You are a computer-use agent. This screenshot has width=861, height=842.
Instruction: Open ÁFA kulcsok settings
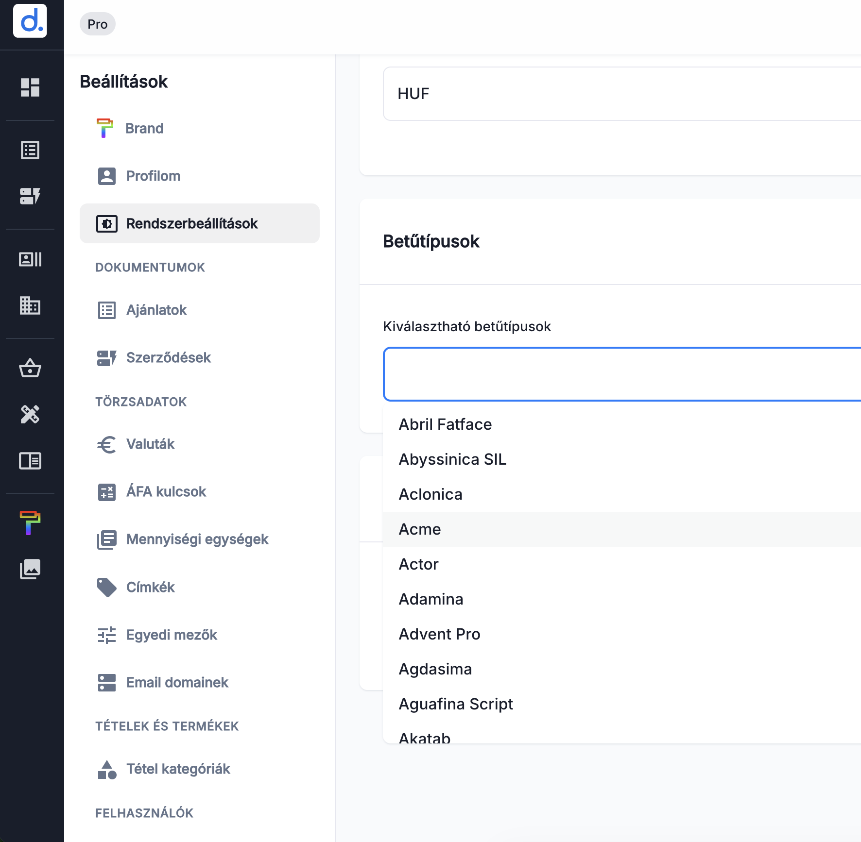point(166,491)
